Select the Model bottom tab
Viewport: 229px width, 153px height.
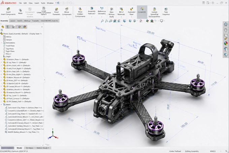click(x=19, y=148)
